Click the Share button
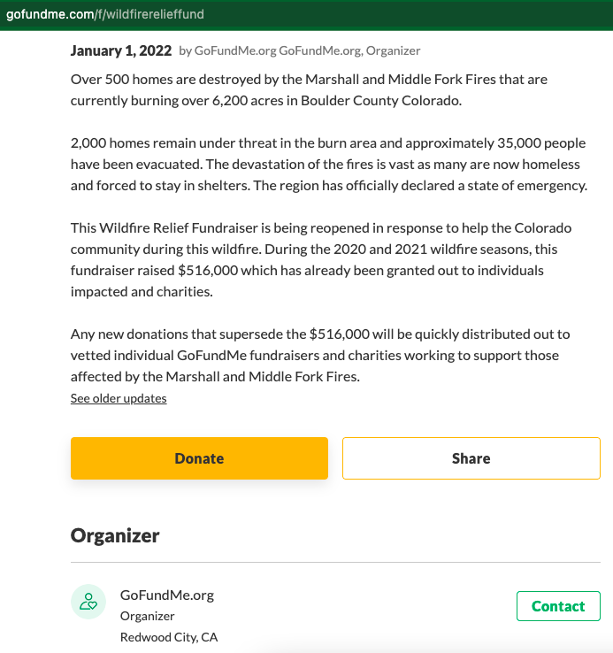The image size is (613, 653). 471,458
